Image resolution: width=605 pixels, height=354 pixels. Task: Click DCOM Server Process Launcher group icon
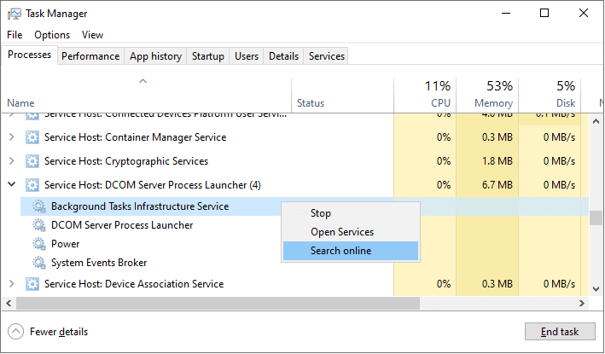point(33,185)
